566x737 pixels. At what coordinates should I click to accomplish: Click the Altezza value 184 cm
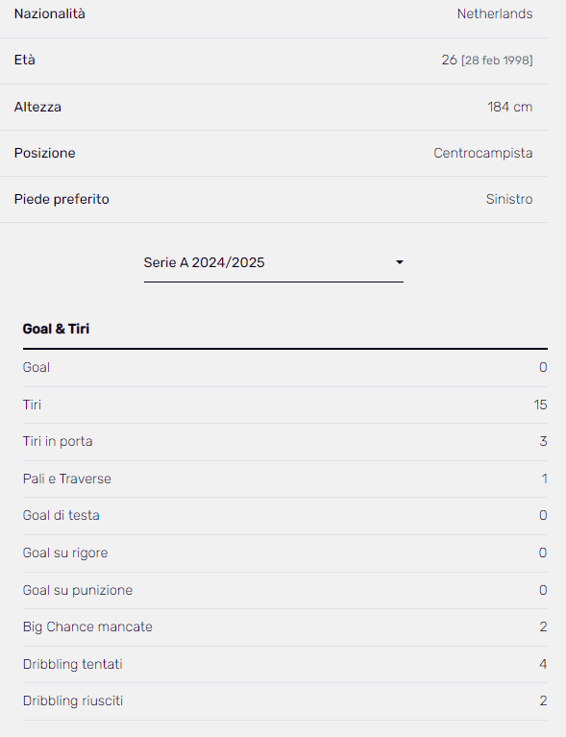tap(509, 107)
